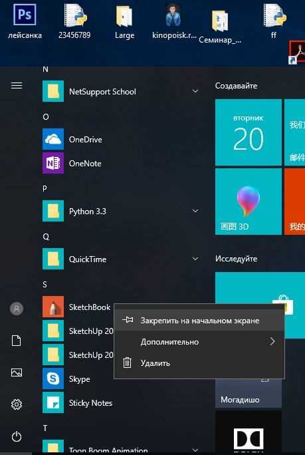Open the weather tile Могадишо
Viewport: 305px width, 455px height.
(x=249, y=393)
